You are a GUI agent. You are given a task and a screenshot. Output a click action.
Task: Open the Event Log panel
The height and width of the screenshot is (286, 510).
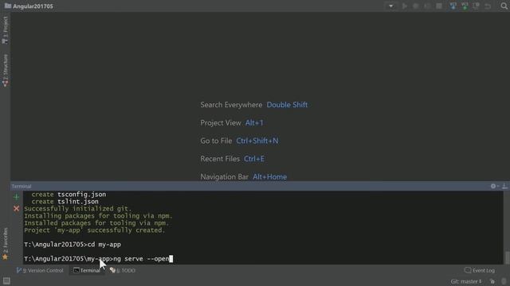point(480,270)
